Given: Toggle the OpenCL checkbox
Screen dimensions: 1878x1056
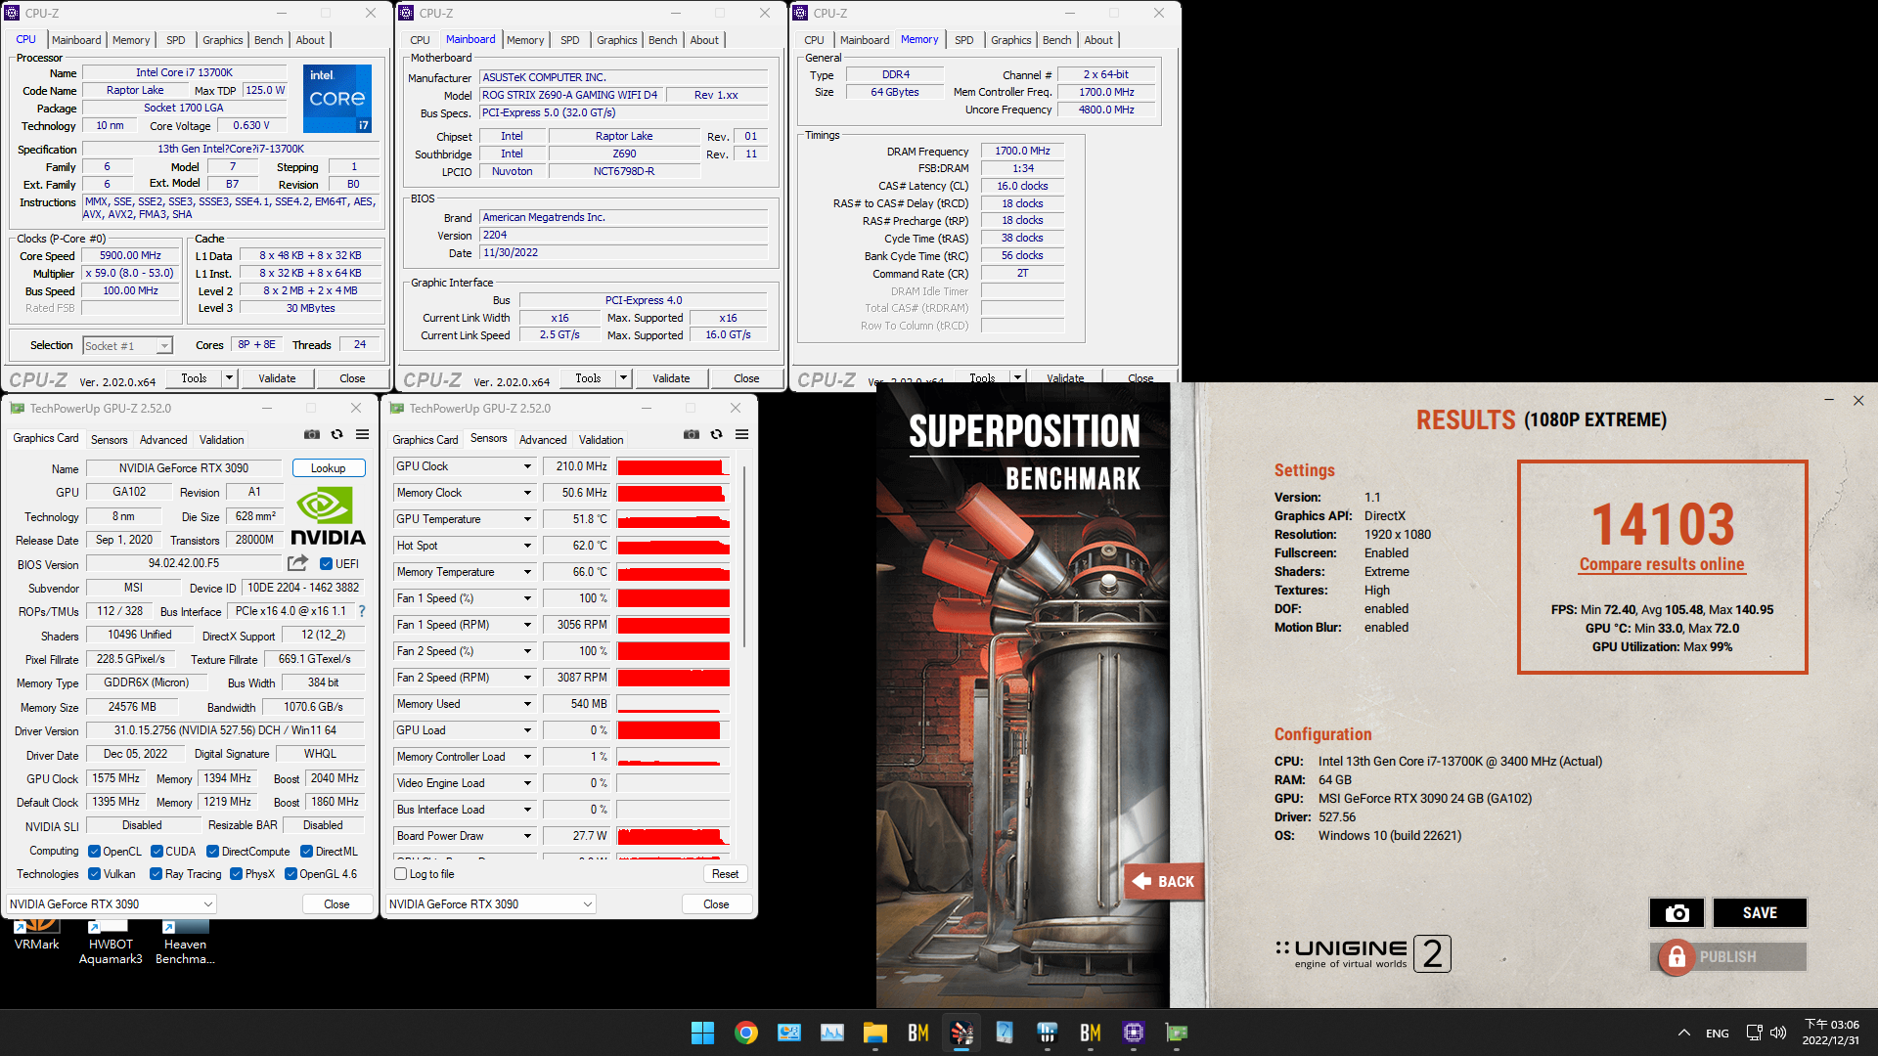Looking at the screenshot, I should (x=94, y=852).
